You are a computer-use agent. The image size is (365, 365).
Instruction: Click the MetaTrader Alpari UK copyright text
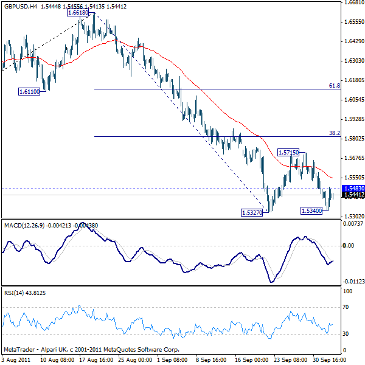[x=92, y=350]
